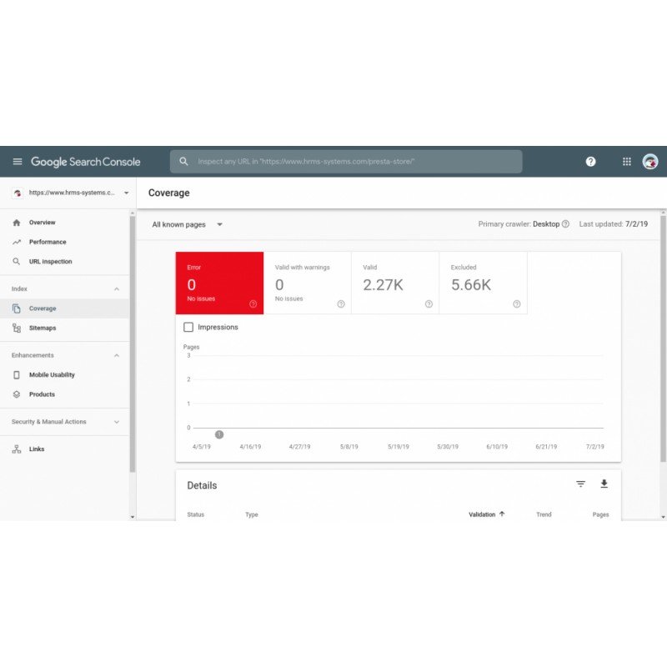Viewport: 667px width, 667px height.
Task: Open Mobile Usability report
Action: coord(65,374)
